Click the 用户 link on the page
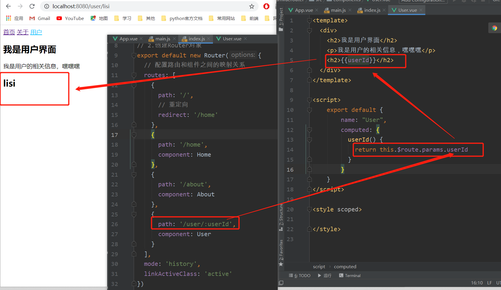Image resolution: width=501 pixels, height=290 pixels. point(36,32)
